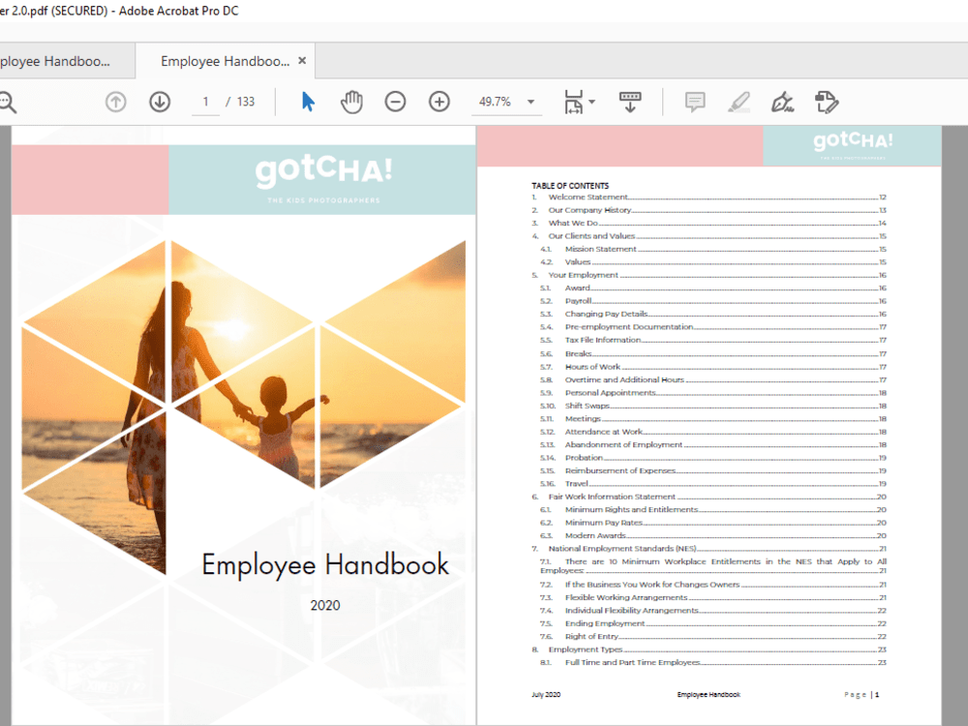
Task: Open Your Employment contents entry
Action: pos(709,275)
